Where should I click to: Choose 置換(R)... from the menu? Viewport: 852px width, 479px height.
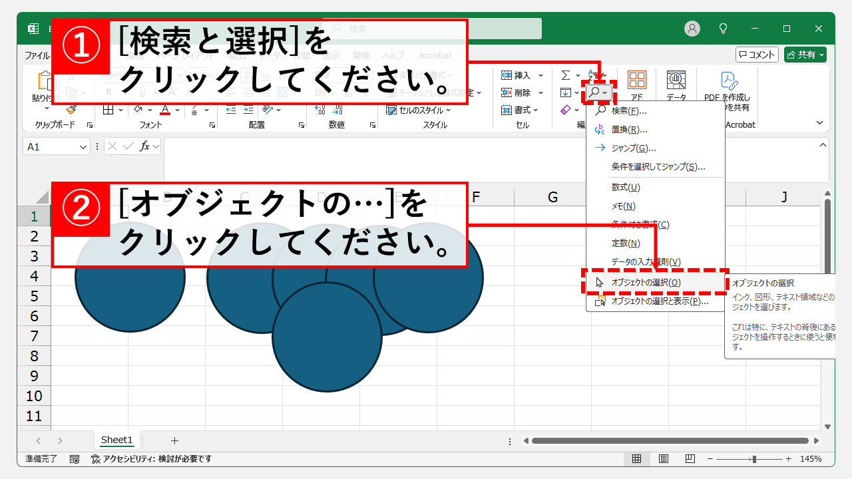coord(656,129)
